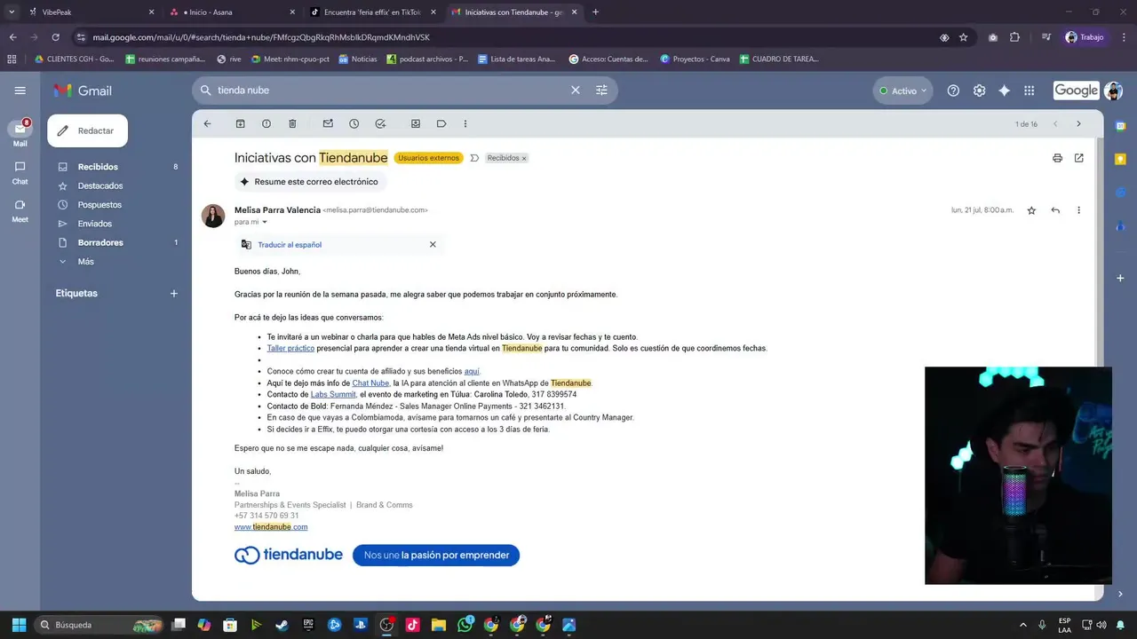Open Labels icon in email toolbar

(441, 124)
